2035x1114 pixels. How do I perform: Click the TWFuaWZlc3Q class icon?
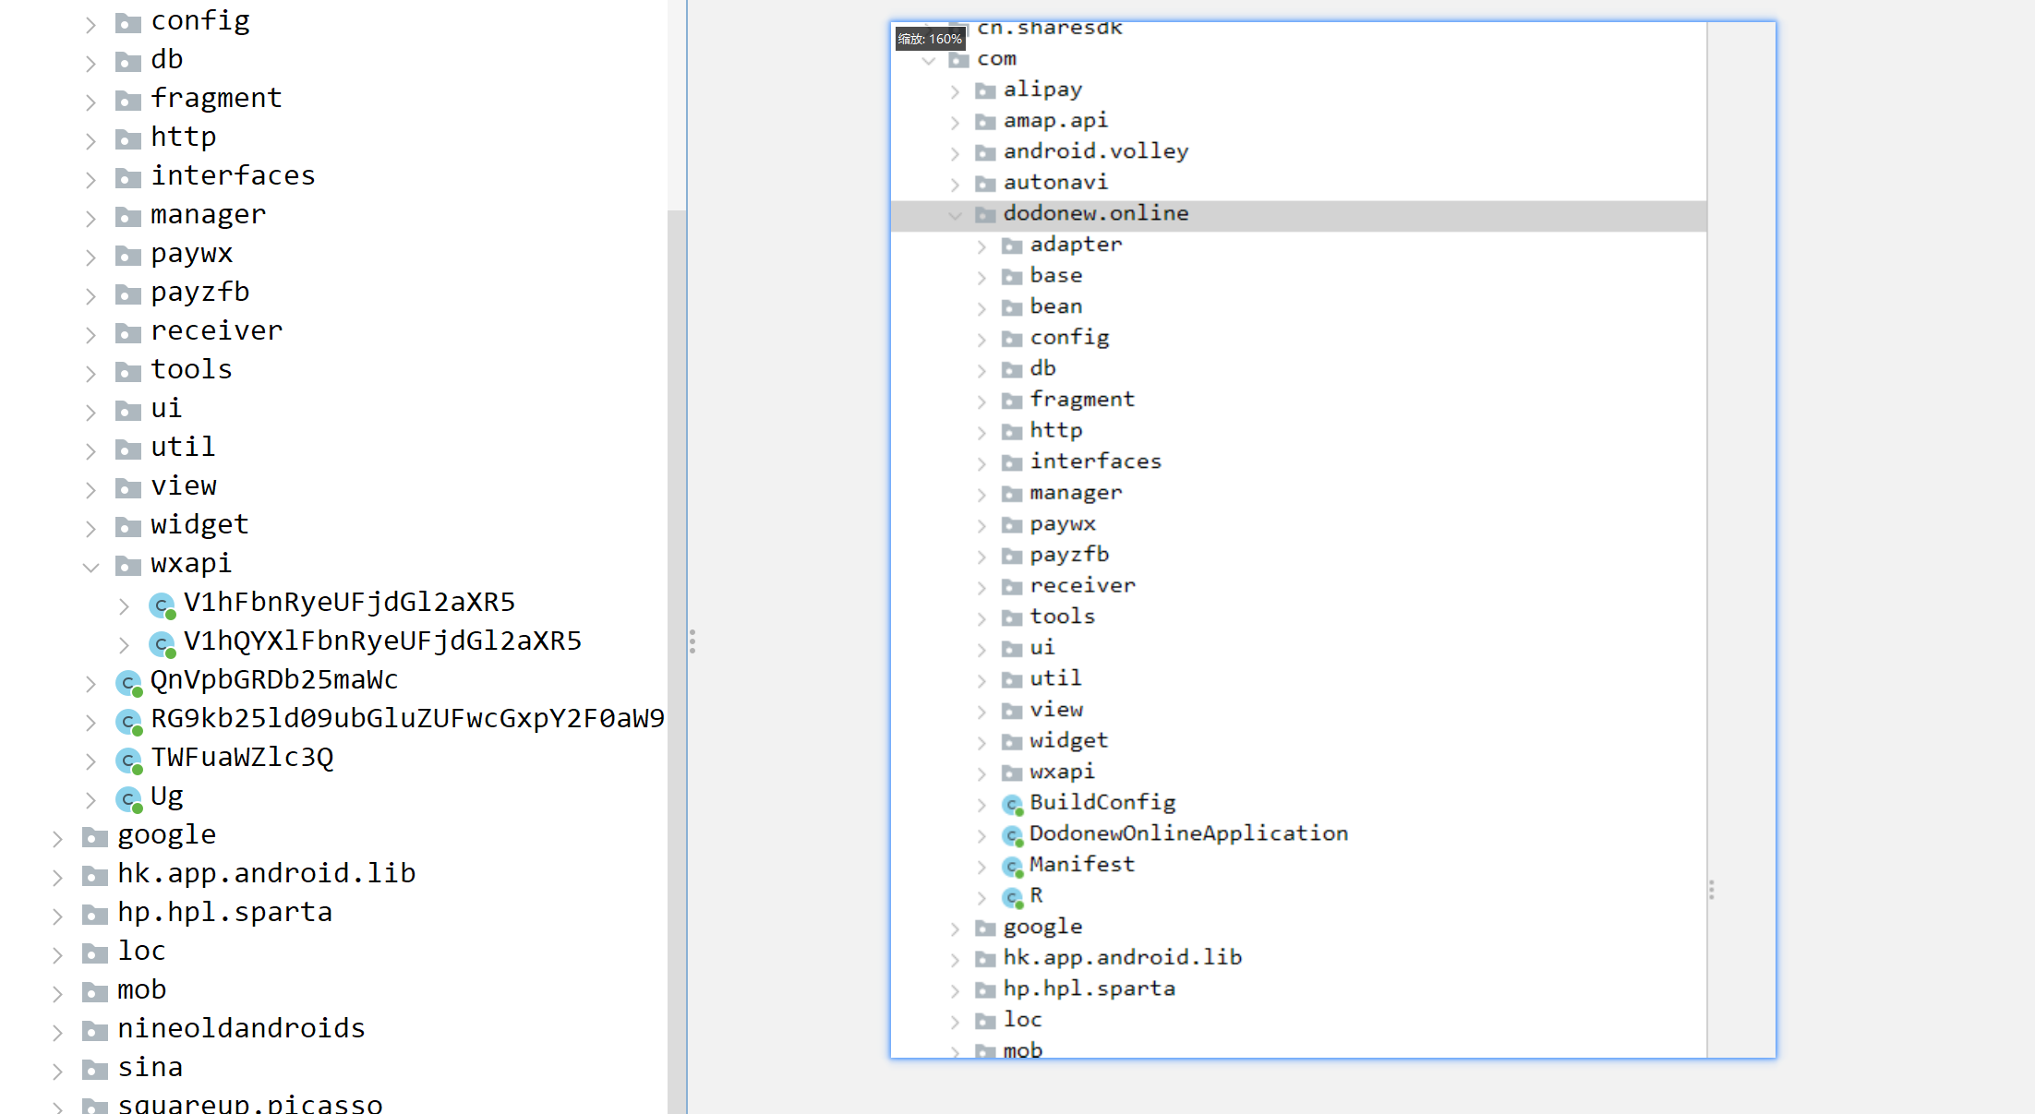(x=128, y=760)
